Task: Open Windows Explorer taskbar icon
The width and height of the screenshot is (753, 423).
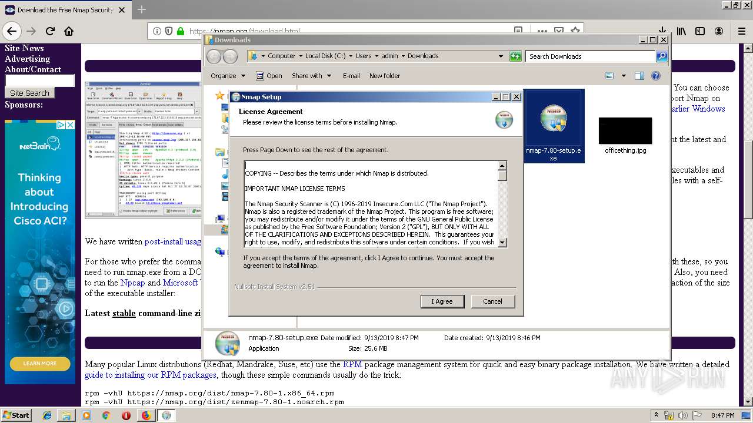Action: point(66,415)
